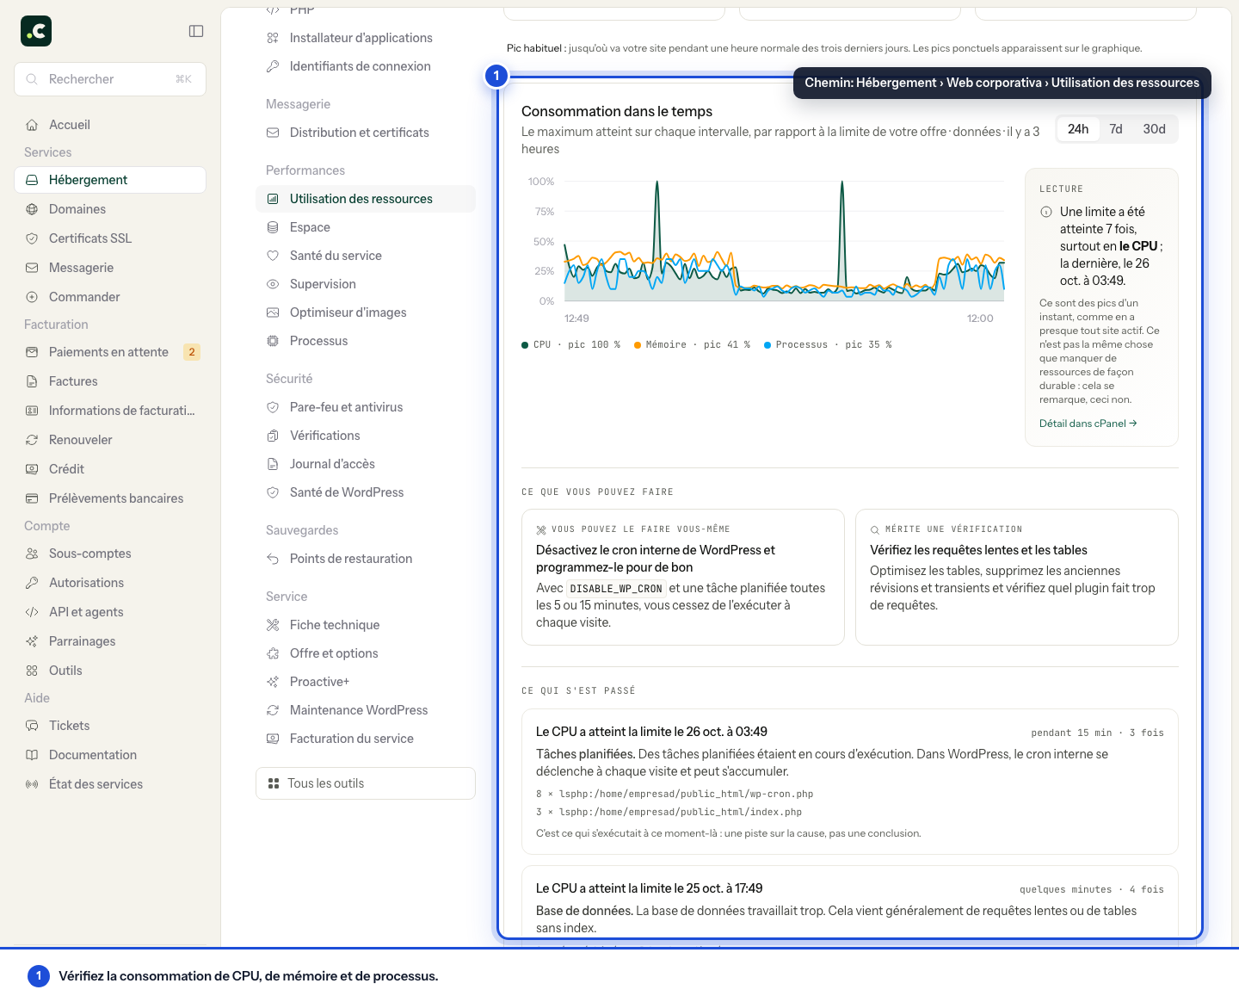
Task: Click the Journal d'accès file icon
Action: tap(273, 464)
